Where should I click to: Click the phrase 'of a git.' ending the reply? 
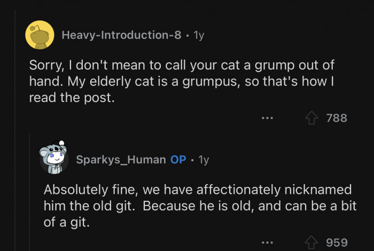(67, 222)
